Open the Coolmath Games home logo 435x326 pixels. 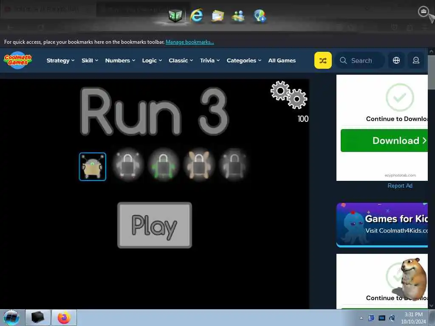(x=18, y=60)
